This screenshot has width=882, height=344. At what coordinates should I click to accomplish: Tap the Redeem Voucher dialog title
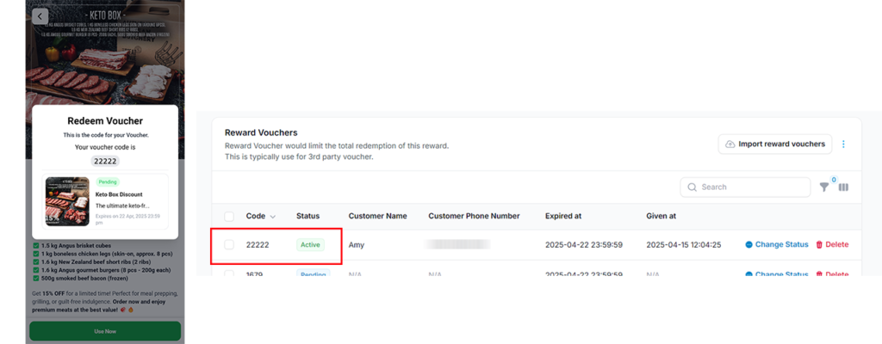coord(105,121)
